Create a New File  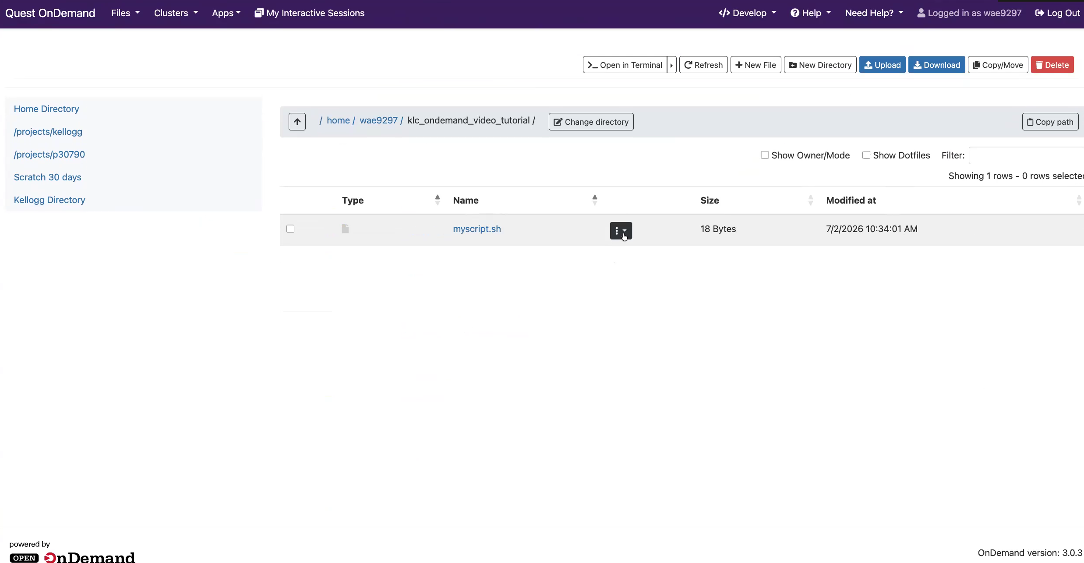tap(756, 65)
